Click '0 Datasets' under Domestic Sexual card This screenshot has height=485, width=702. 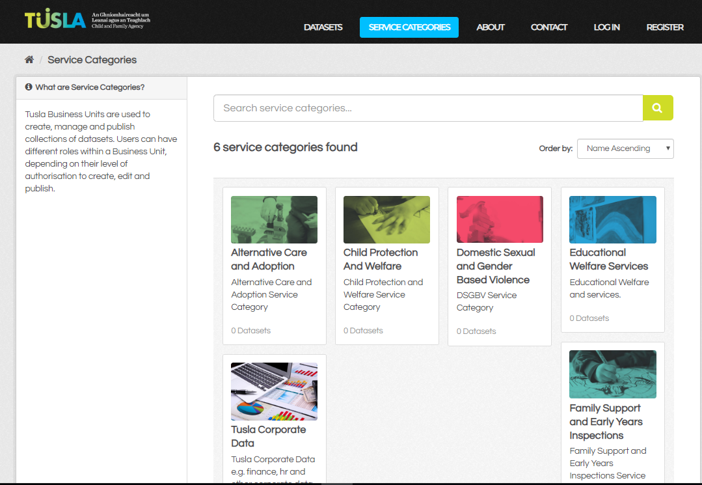476,331
